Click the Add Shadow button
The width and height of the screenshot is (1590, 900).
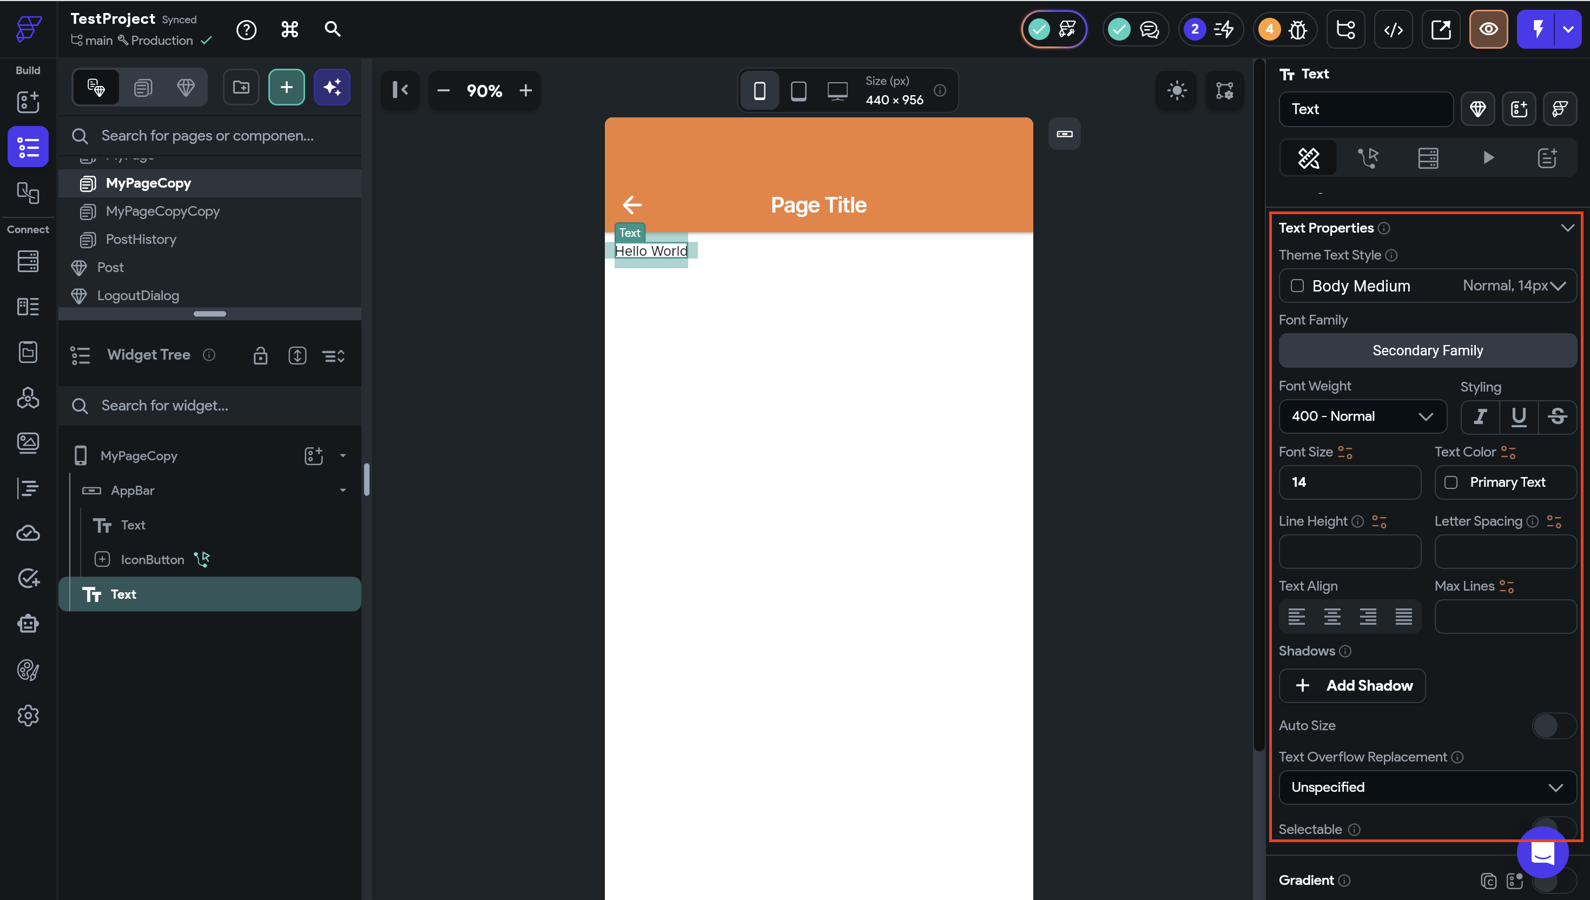pyautogui.click(x=1352, y=685)
